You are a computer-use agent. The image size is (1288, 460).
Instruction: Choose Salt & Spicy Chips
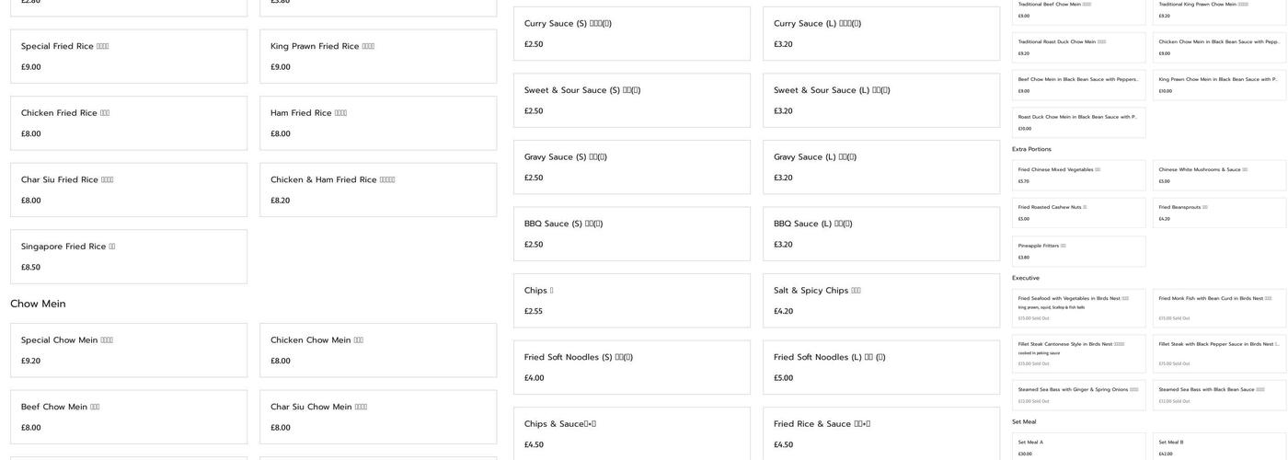pyautogui.click(x=881, y=300)
